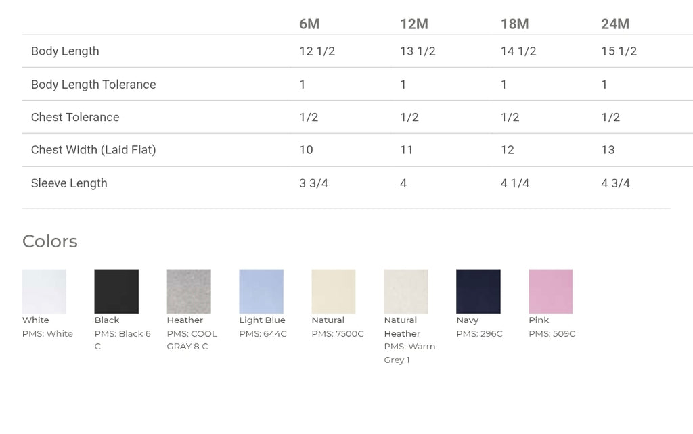Image resolution: width=693 pixels, height=434 pixels.
Task: Click the 12M size column header
Action: (x=414, y=24)
